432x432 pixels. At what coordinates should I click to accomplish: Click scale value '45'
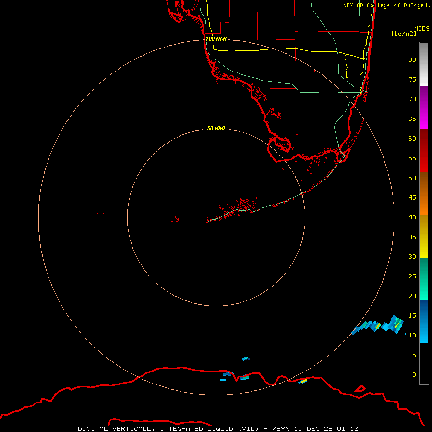click(x=412, y=198)
